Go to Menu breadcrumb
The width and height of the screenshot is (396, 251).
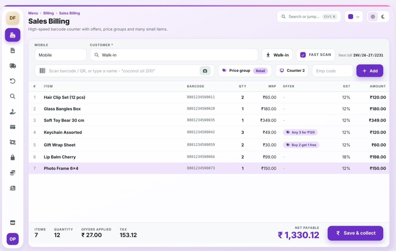pos(33,13)
